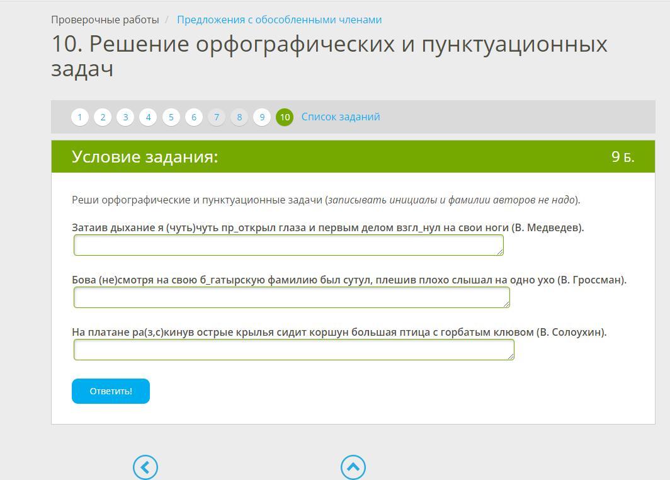The image size is (670, 480).
Task: Click the answer field for Гроссман sentence
Action: pos(291,297)
